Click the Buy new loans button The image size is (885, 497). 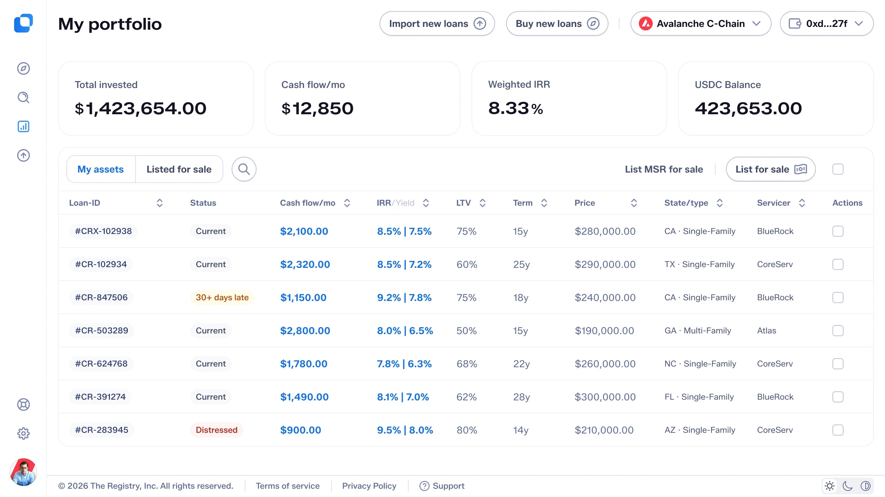tap(557, 23)
